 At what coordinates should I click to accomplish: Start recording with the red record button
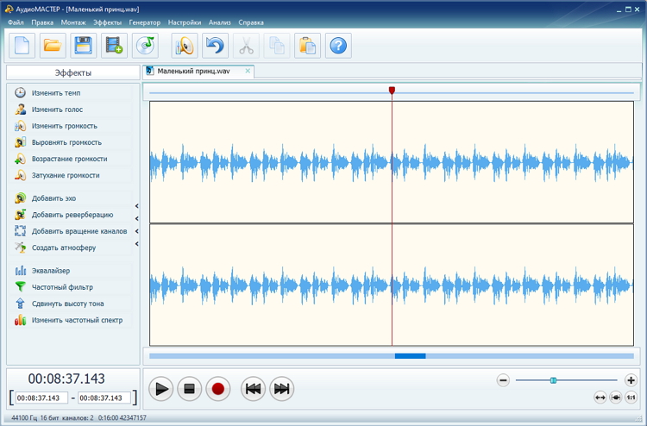click(x=217, y=389)
